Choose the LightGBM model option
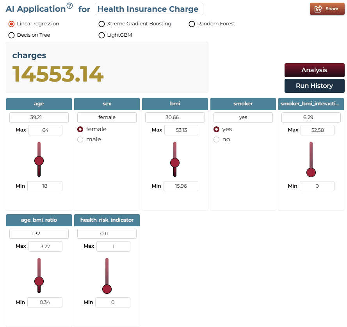This screenshot has height=327, width=347. pos(101,35)
